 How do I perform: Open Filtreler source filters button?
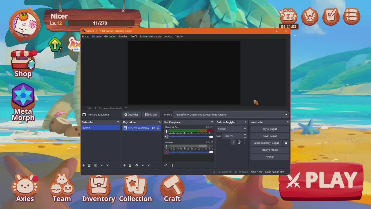coord(151,115)
